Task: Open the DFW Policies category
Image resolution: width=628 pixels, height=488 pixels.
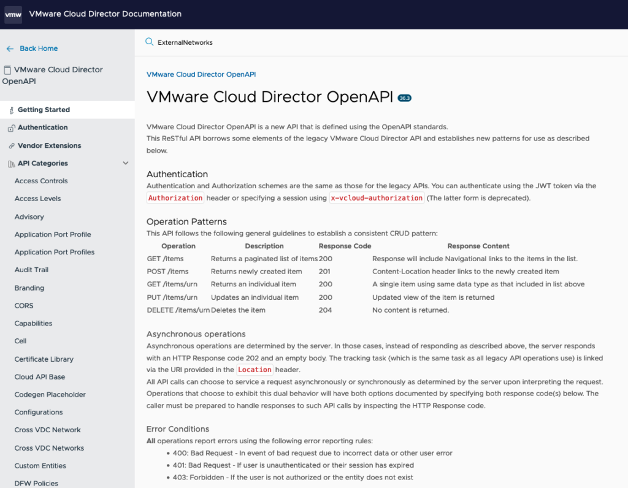Action: click(x=36, y=483)
